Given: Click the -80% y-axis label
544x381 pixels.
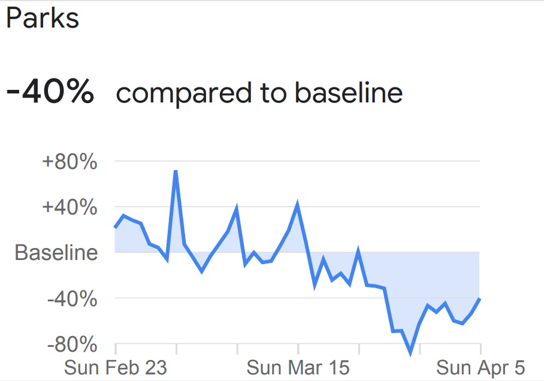Looking at the screenshot, I should (72, 344).
